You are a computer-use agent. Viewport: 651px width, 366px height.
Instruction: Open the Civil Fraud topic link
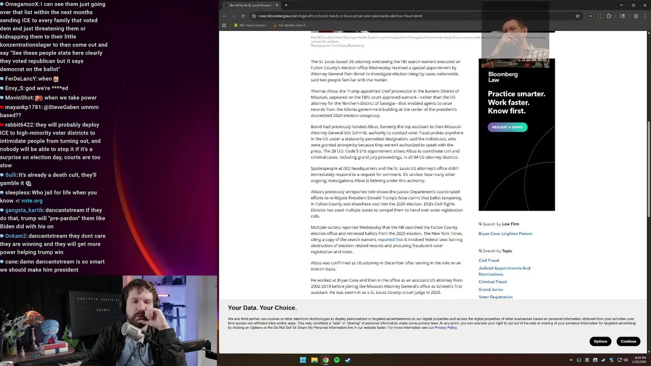tap(489, 260)
